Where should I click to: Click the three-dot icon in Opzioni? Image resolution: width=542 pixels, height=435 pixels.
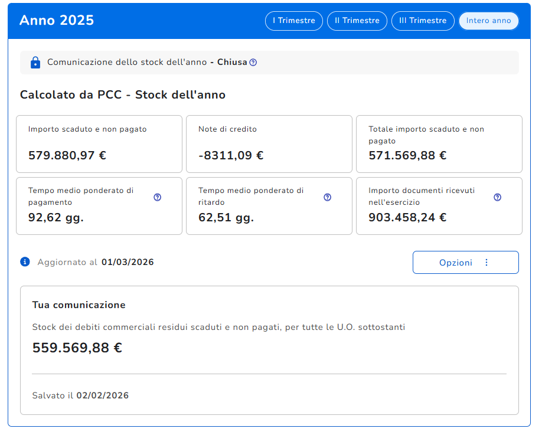click(487, 262)
